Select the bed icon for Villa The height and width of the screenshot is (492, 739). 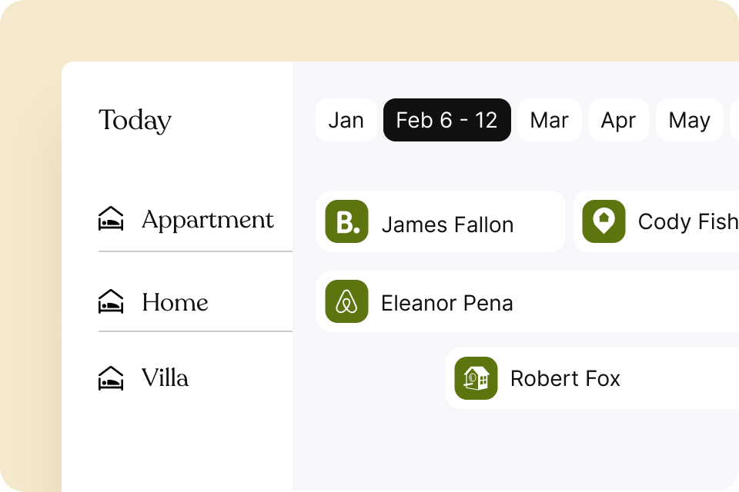tap(112, 378)
